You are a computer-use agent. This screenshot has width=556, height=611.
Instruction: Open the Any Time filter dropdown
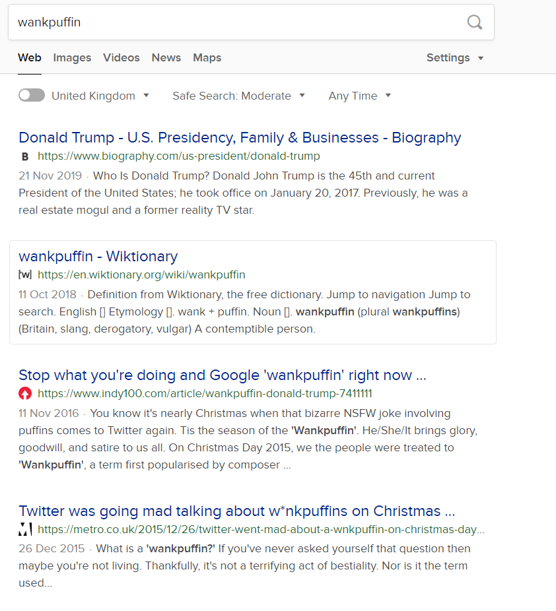(359, 96)
